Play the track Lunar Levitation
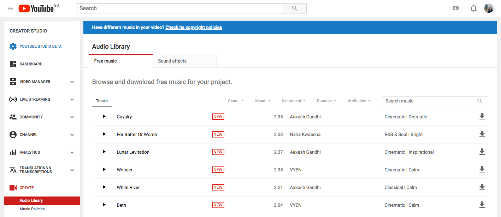 click(x=104, y=152)
